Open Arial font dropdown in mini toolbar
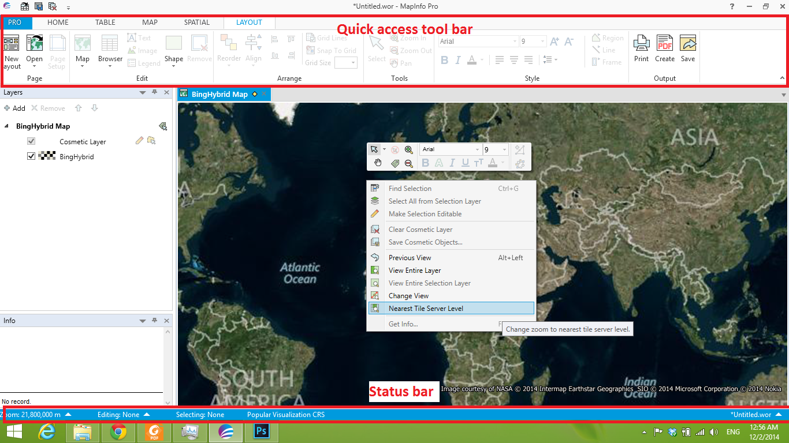789x443 pixels. (477, 149)
